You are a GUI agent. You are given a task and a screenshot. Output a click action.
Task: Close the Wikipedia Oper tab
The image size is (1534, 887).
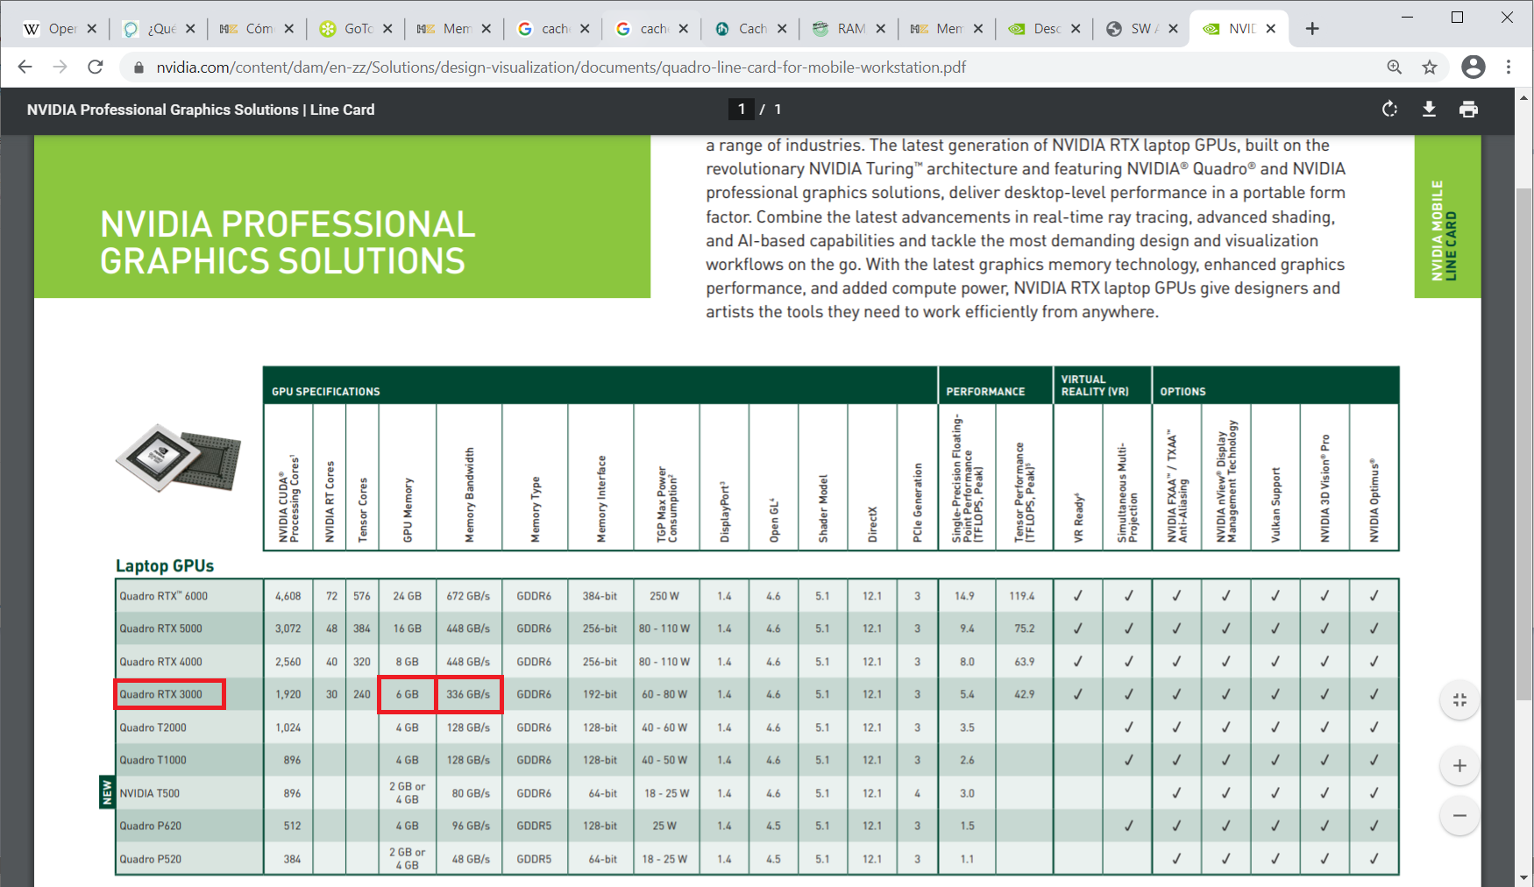tap(91, 29)
